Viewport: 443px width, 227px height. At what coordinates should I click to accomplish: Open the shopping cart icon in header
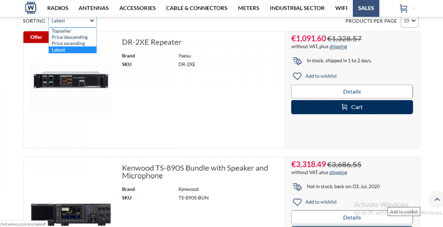[404, 8]
